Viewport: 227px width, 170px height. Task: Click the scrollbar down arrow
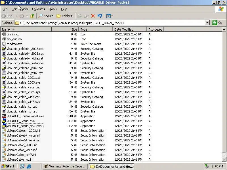(224, 159)
